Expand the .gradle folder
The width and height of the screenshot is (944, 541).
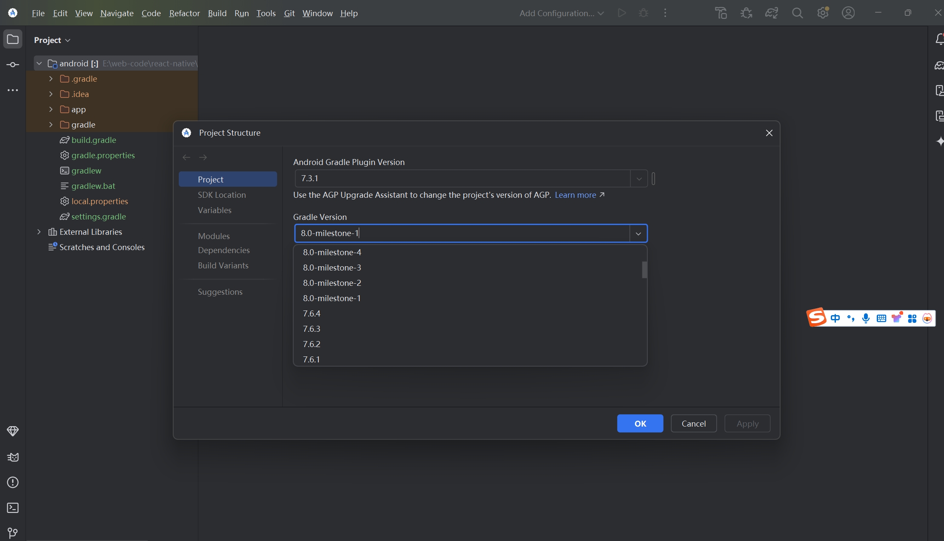pos(51,79)
